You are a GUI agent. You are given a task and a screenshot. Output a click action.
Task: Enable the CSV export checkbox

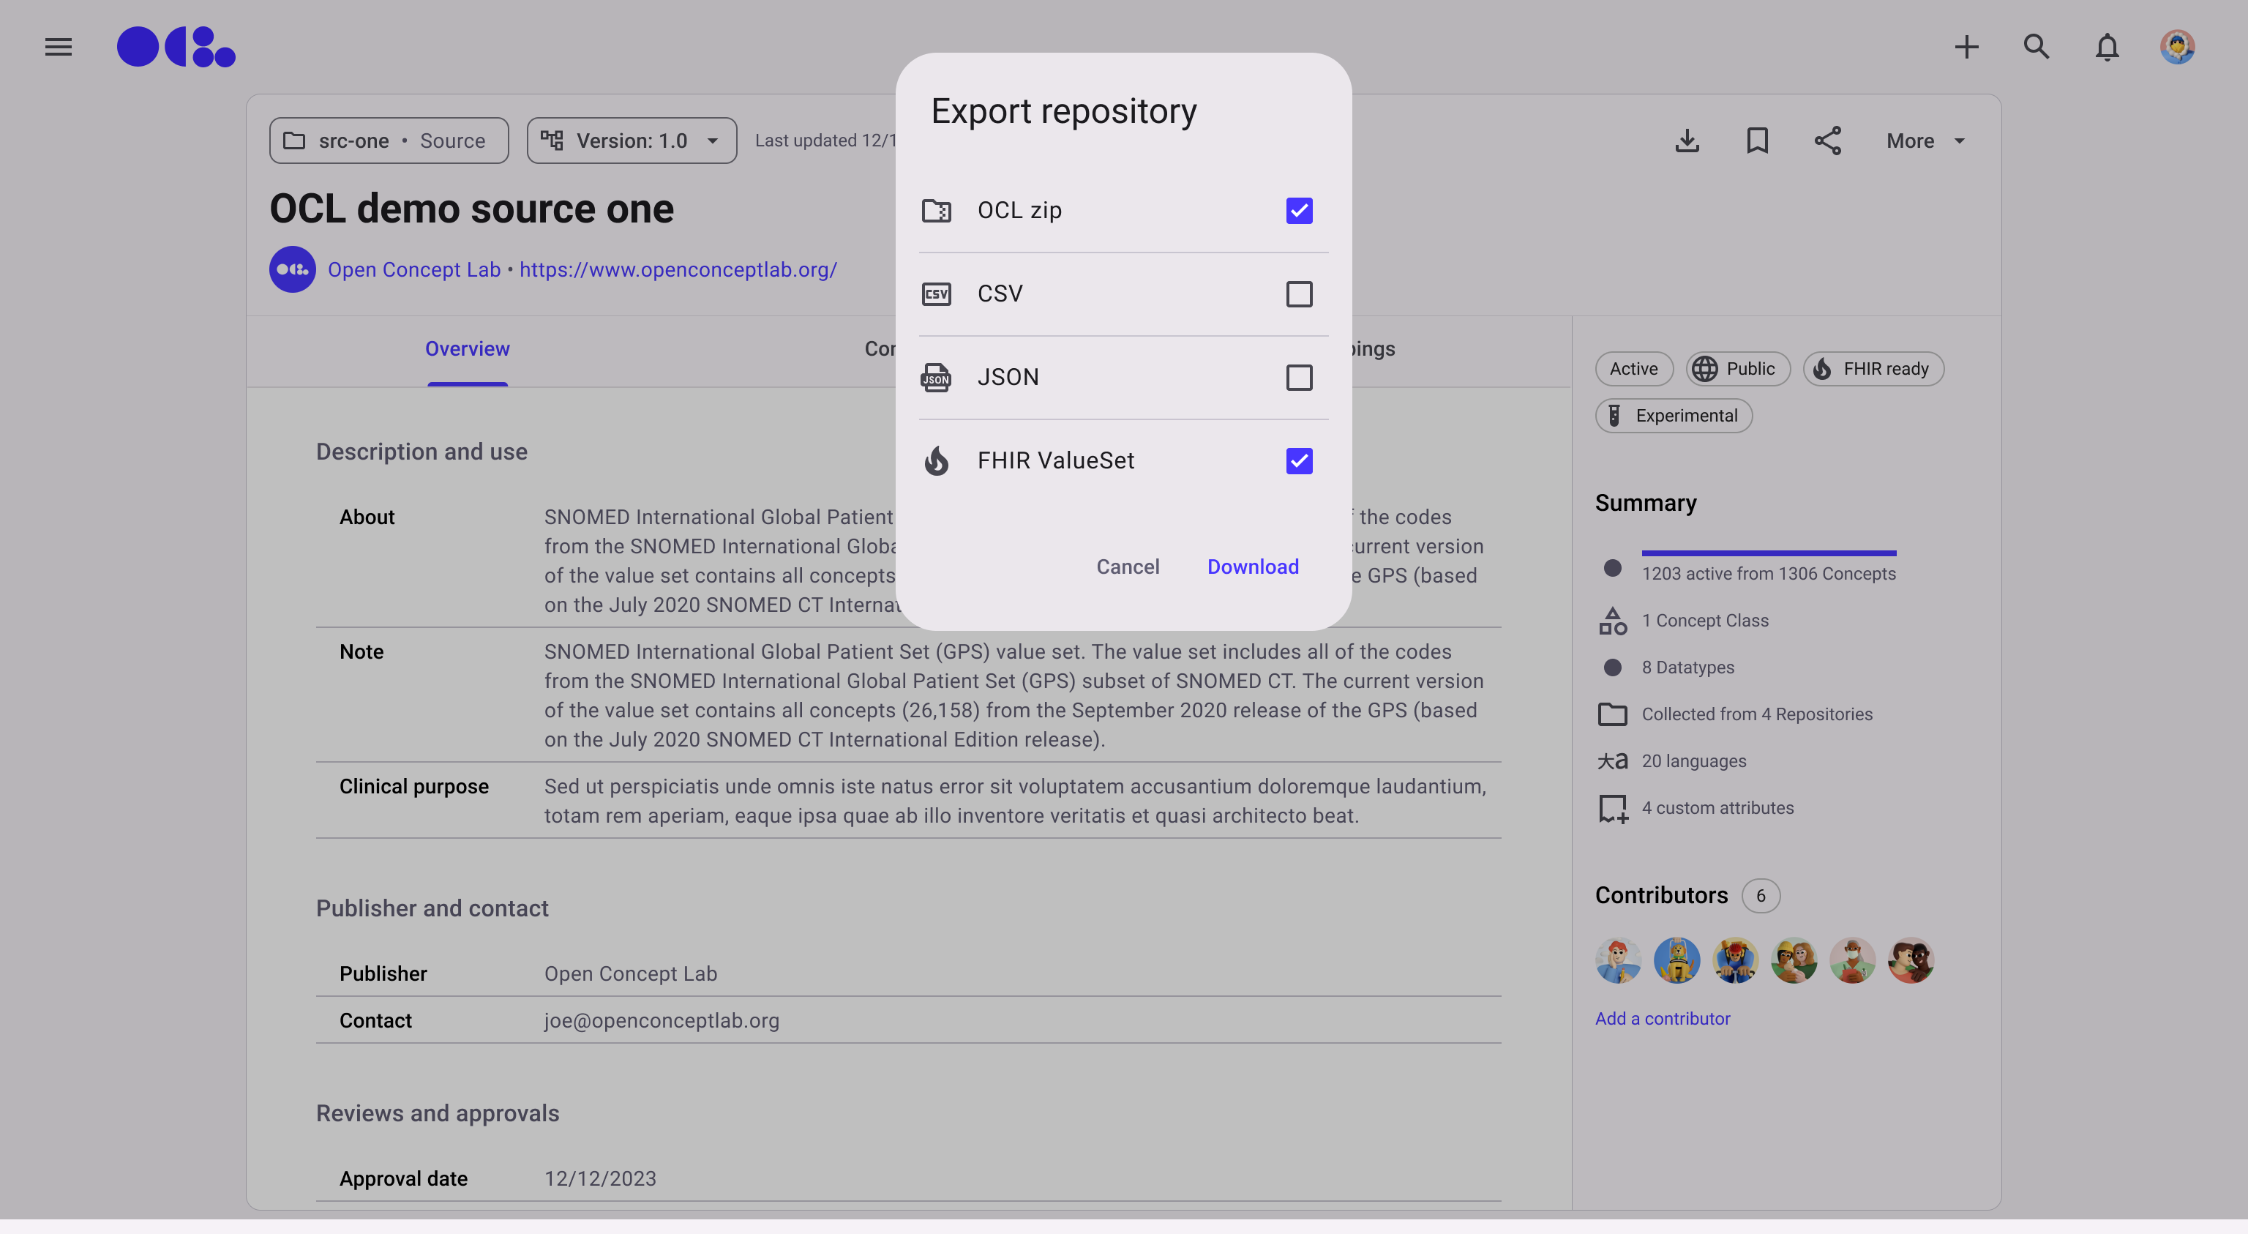pos(1299,294)
